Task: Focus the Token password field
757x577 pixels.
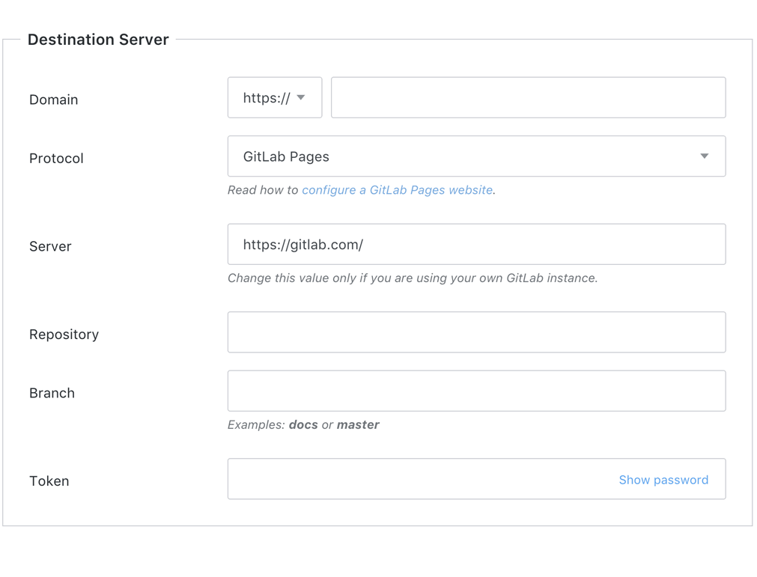Action: tap(419, 479)
